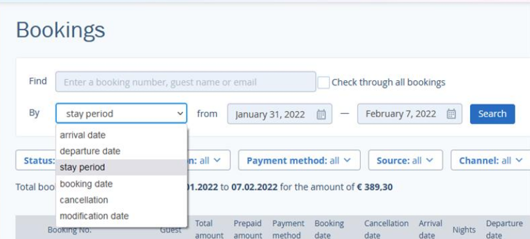Select departure date option
Image resolution: width=530 pixels, height=239 pixels.
click(121, 152)
